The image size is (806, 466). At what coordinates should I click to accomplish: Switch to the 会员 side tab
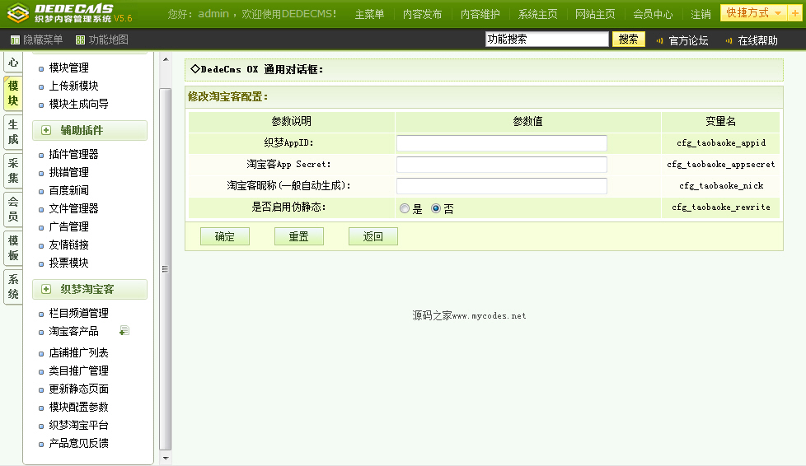13,210
